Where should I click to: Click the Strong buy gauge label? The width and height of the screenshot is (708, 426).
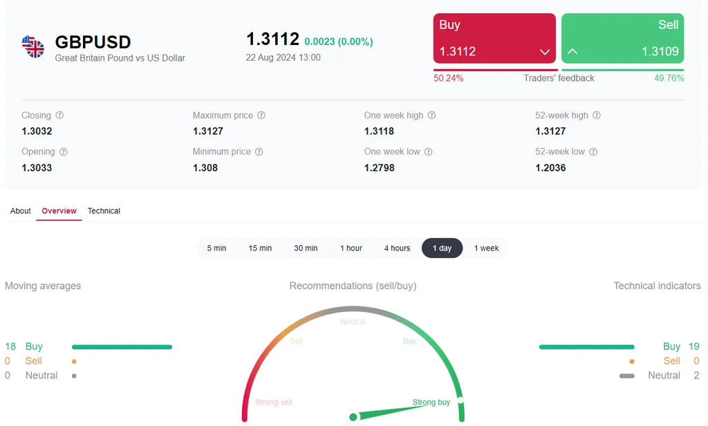431,402
